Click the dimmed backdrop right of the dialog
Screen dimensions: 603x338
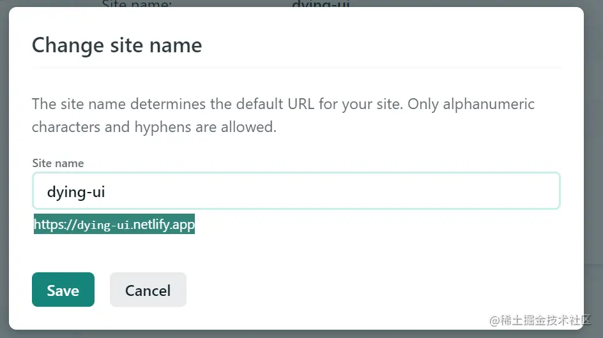(x=593, y=159)
